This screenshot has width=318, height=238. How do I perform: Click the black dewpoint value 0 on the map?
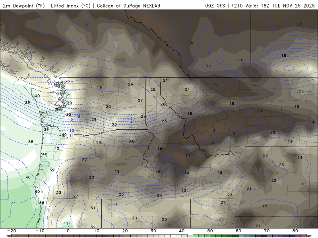click(213, 130)
